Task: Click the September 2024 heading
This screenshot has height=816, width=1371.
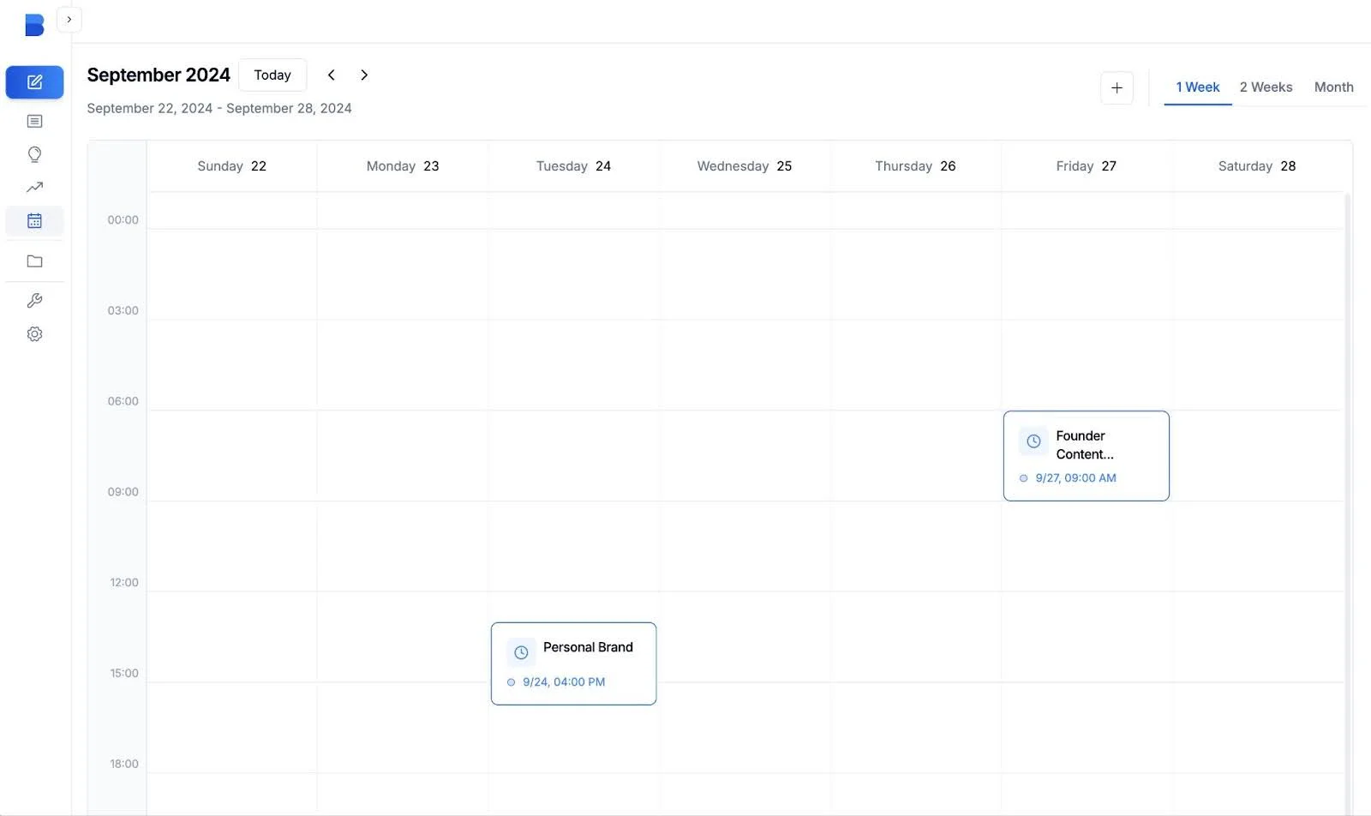Action: 159,75
